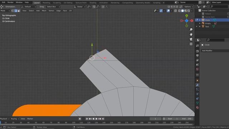Toggle Y mirror axis button
Viewport: 229px width, 129px height.
(174, 7)
